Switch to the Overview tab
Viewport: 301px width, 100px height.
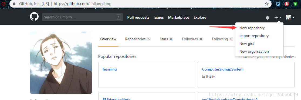point(108,39)
